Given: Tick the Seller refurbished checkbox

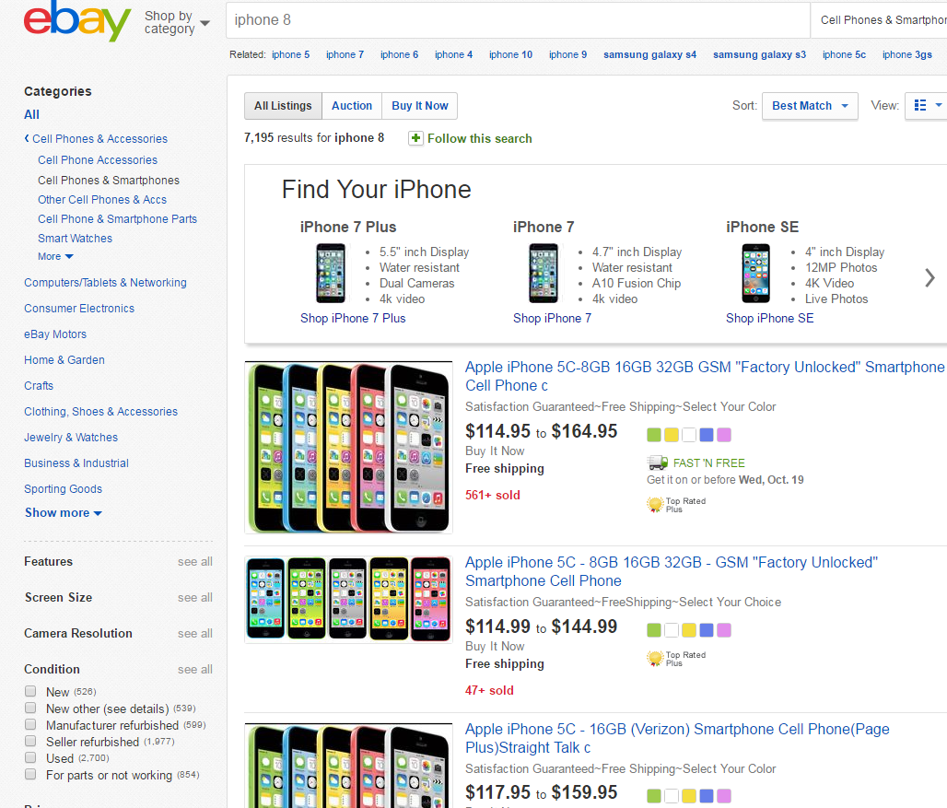Looking at the screenshot, I should point(30,742).
